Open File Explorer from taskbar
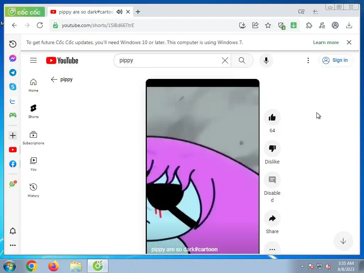 (76, 266)
